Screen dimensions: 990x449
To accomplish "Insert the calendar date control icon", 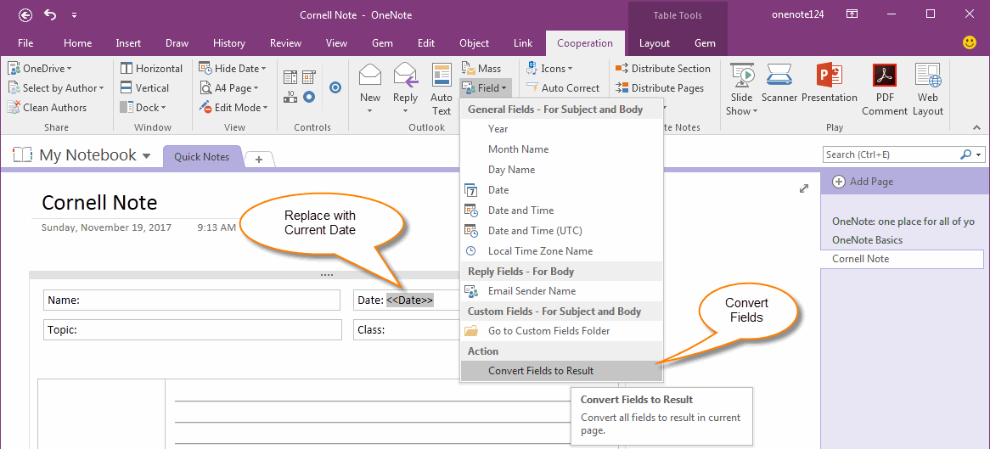I will (309, 77).
